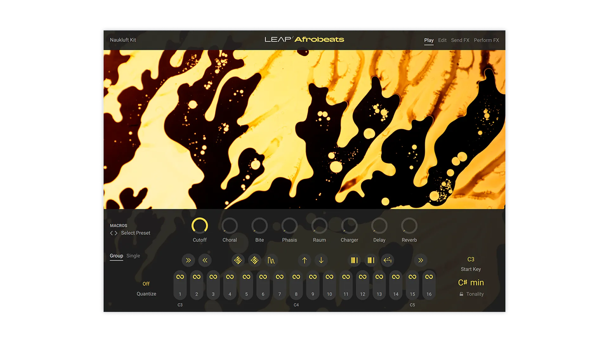Toggle loop on pad 1

180,277
